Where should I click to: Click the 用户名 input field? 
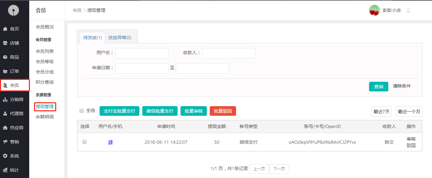142,53
